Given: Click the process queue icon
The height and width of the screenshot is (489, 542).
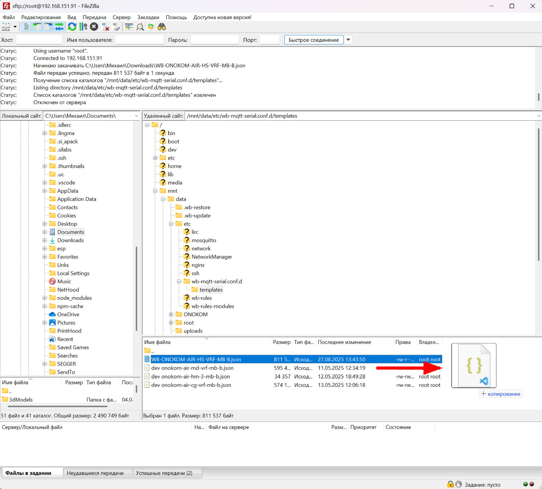Looking at the screenshot, I should (x=83, y=27).
